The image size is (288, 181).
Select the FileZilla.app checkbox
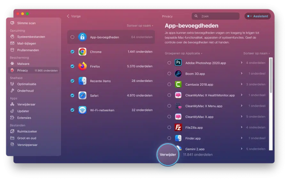(169, 127)
